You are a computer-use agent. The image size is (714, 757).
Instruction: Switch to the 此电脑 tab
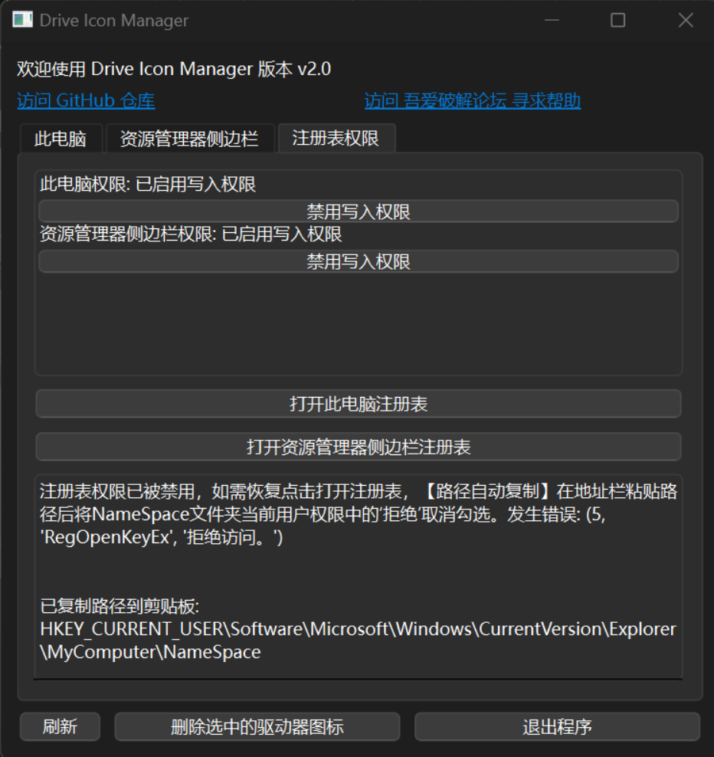click(61, 139)
